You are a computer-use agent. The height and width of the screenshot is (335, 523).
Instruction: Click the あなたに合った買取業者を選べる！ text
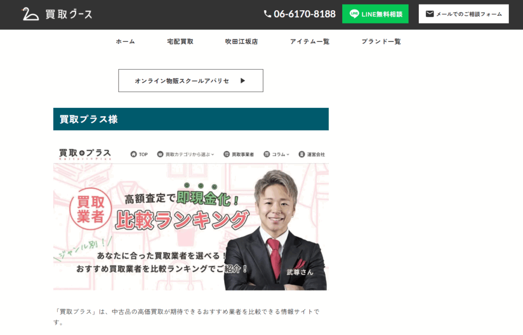pyautogui.click(x=162, y=256)
